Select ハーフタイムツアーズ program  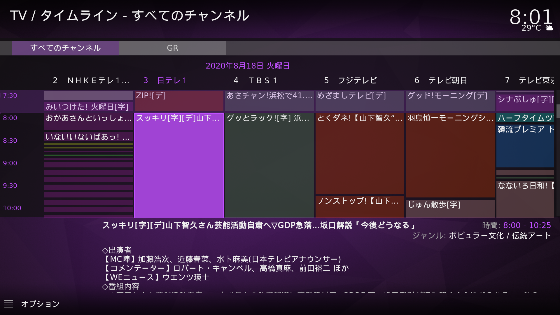pos(525,118)
